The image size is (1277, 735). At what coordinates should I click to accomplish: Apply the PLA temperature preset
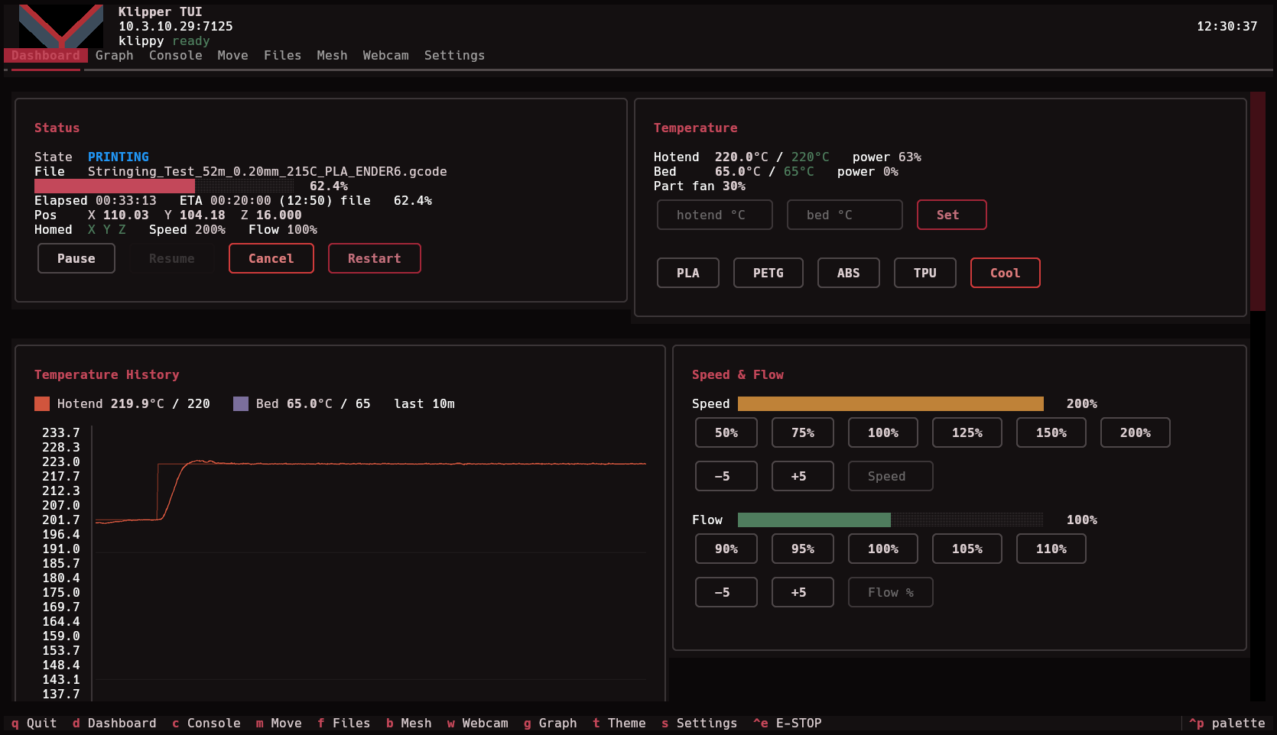688,273
